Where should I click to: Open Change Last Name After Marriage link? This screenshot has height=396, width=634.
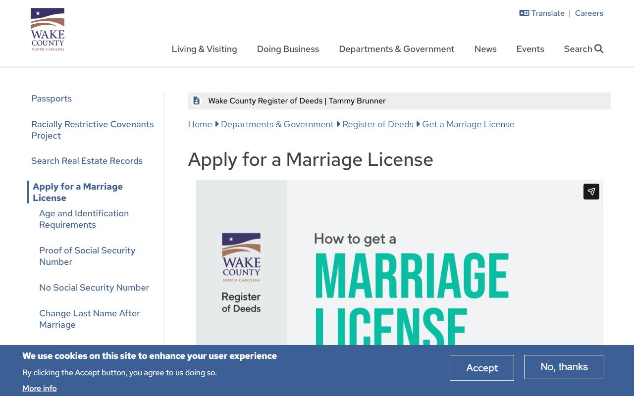[x=90, y=319]
